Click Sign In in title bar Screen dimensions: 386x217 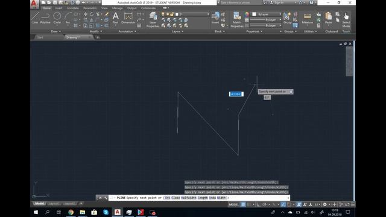279,2
